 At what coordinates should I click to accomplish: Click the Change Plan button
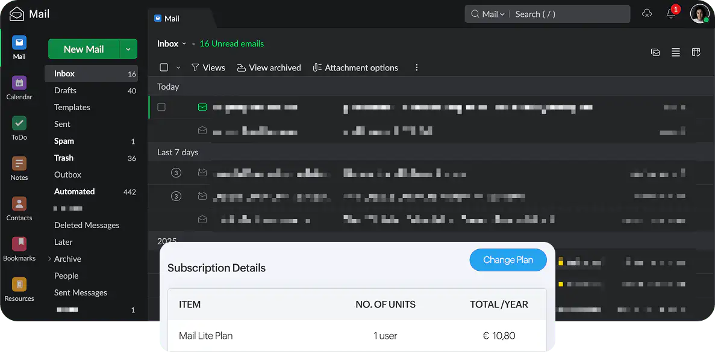coord(508,260)
